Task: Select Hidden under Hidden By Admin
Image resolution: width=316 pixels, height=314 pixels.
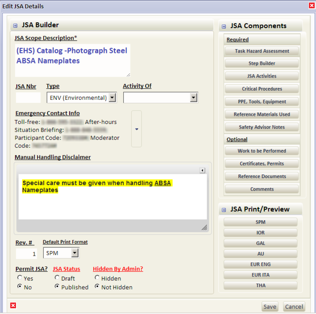Action: pos(97,278)
